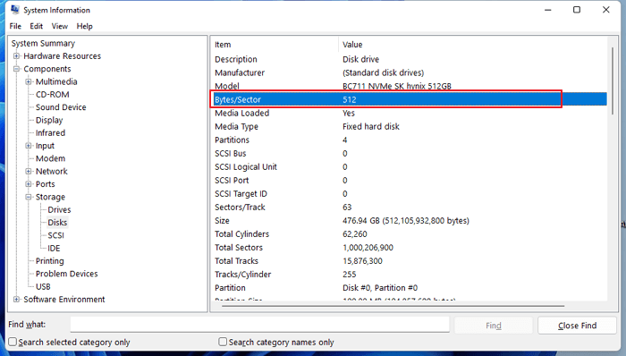This screenshot has height=356, width=626.
Task: Collapse the Storage node
Action: 29,197
